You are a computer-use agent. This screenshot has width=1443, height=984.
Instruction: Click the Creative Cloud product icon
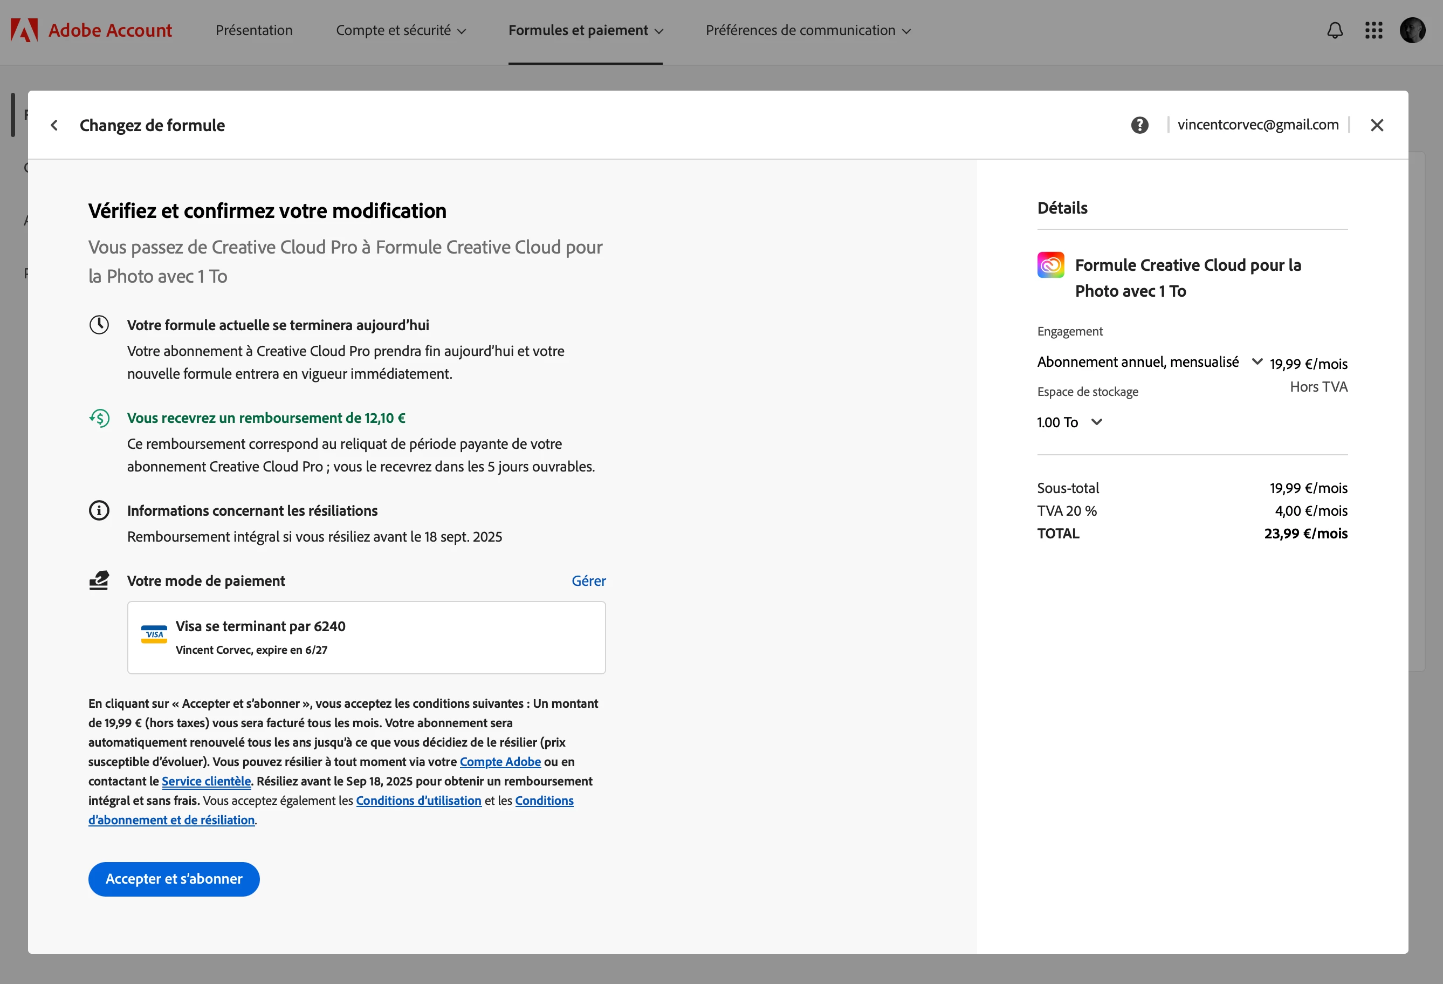(x=1050, y=265)
